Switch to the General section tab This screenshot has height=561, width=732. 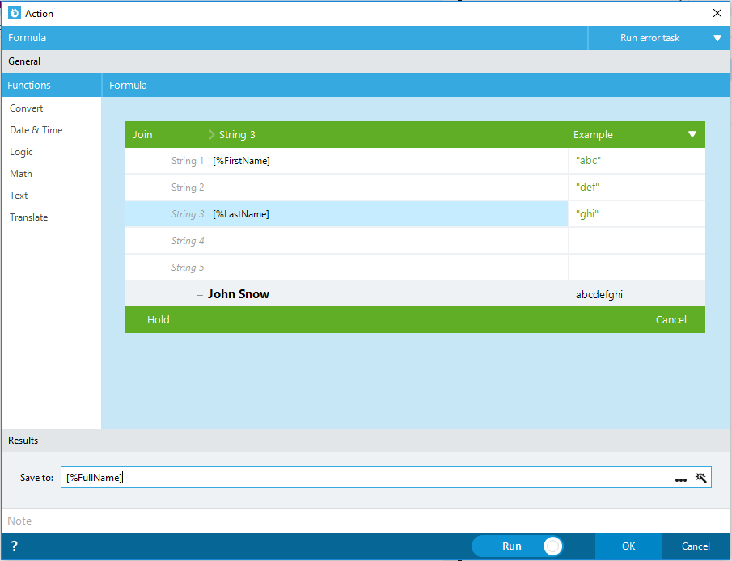[x=24, y=61]
